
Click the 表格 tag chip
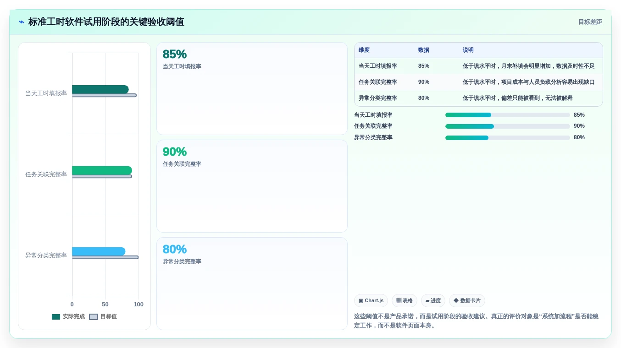(x=405, y=301)
